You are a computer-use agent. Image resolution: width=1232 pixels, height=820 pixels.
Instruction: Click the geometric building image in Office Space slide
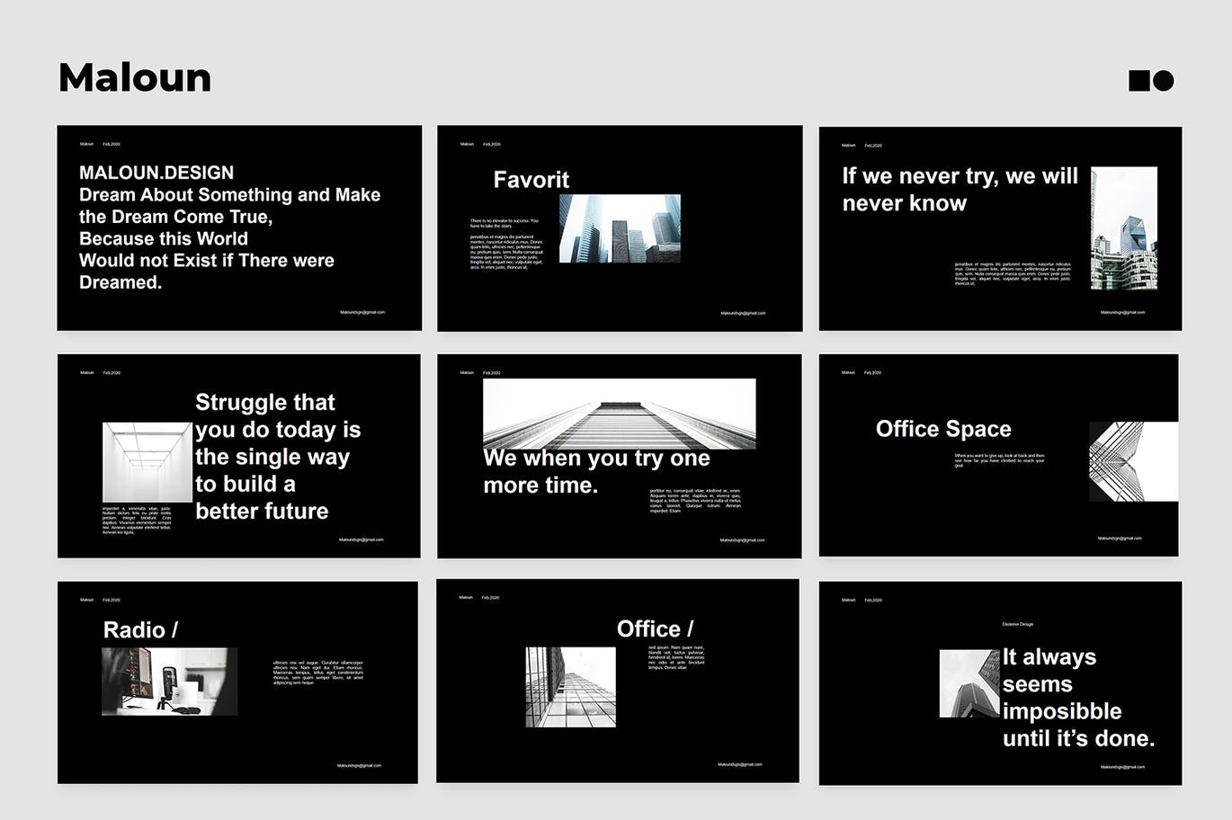coord(1132,461)
